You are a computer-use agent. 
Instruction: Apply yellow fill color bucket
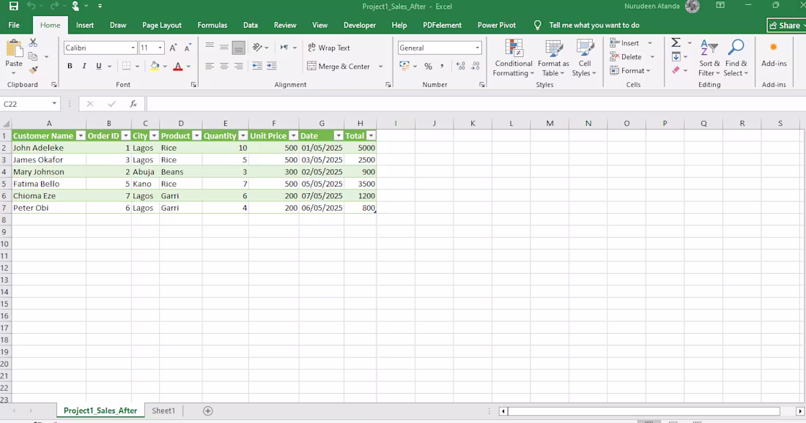click(155, 66)
